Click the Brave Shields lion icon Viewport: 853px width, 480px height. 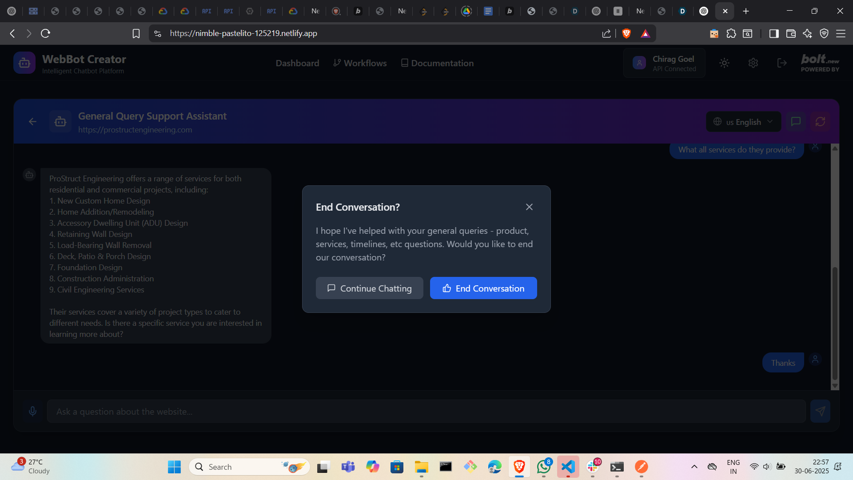626,33
